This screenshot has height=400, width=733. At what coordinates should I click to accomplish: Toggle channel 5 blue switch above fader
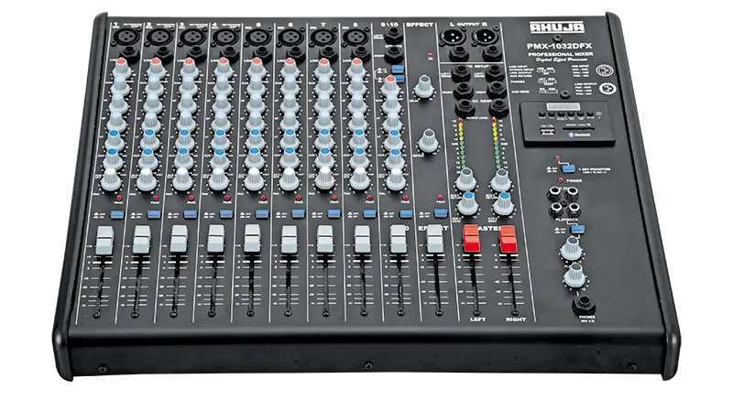(262, 214)
